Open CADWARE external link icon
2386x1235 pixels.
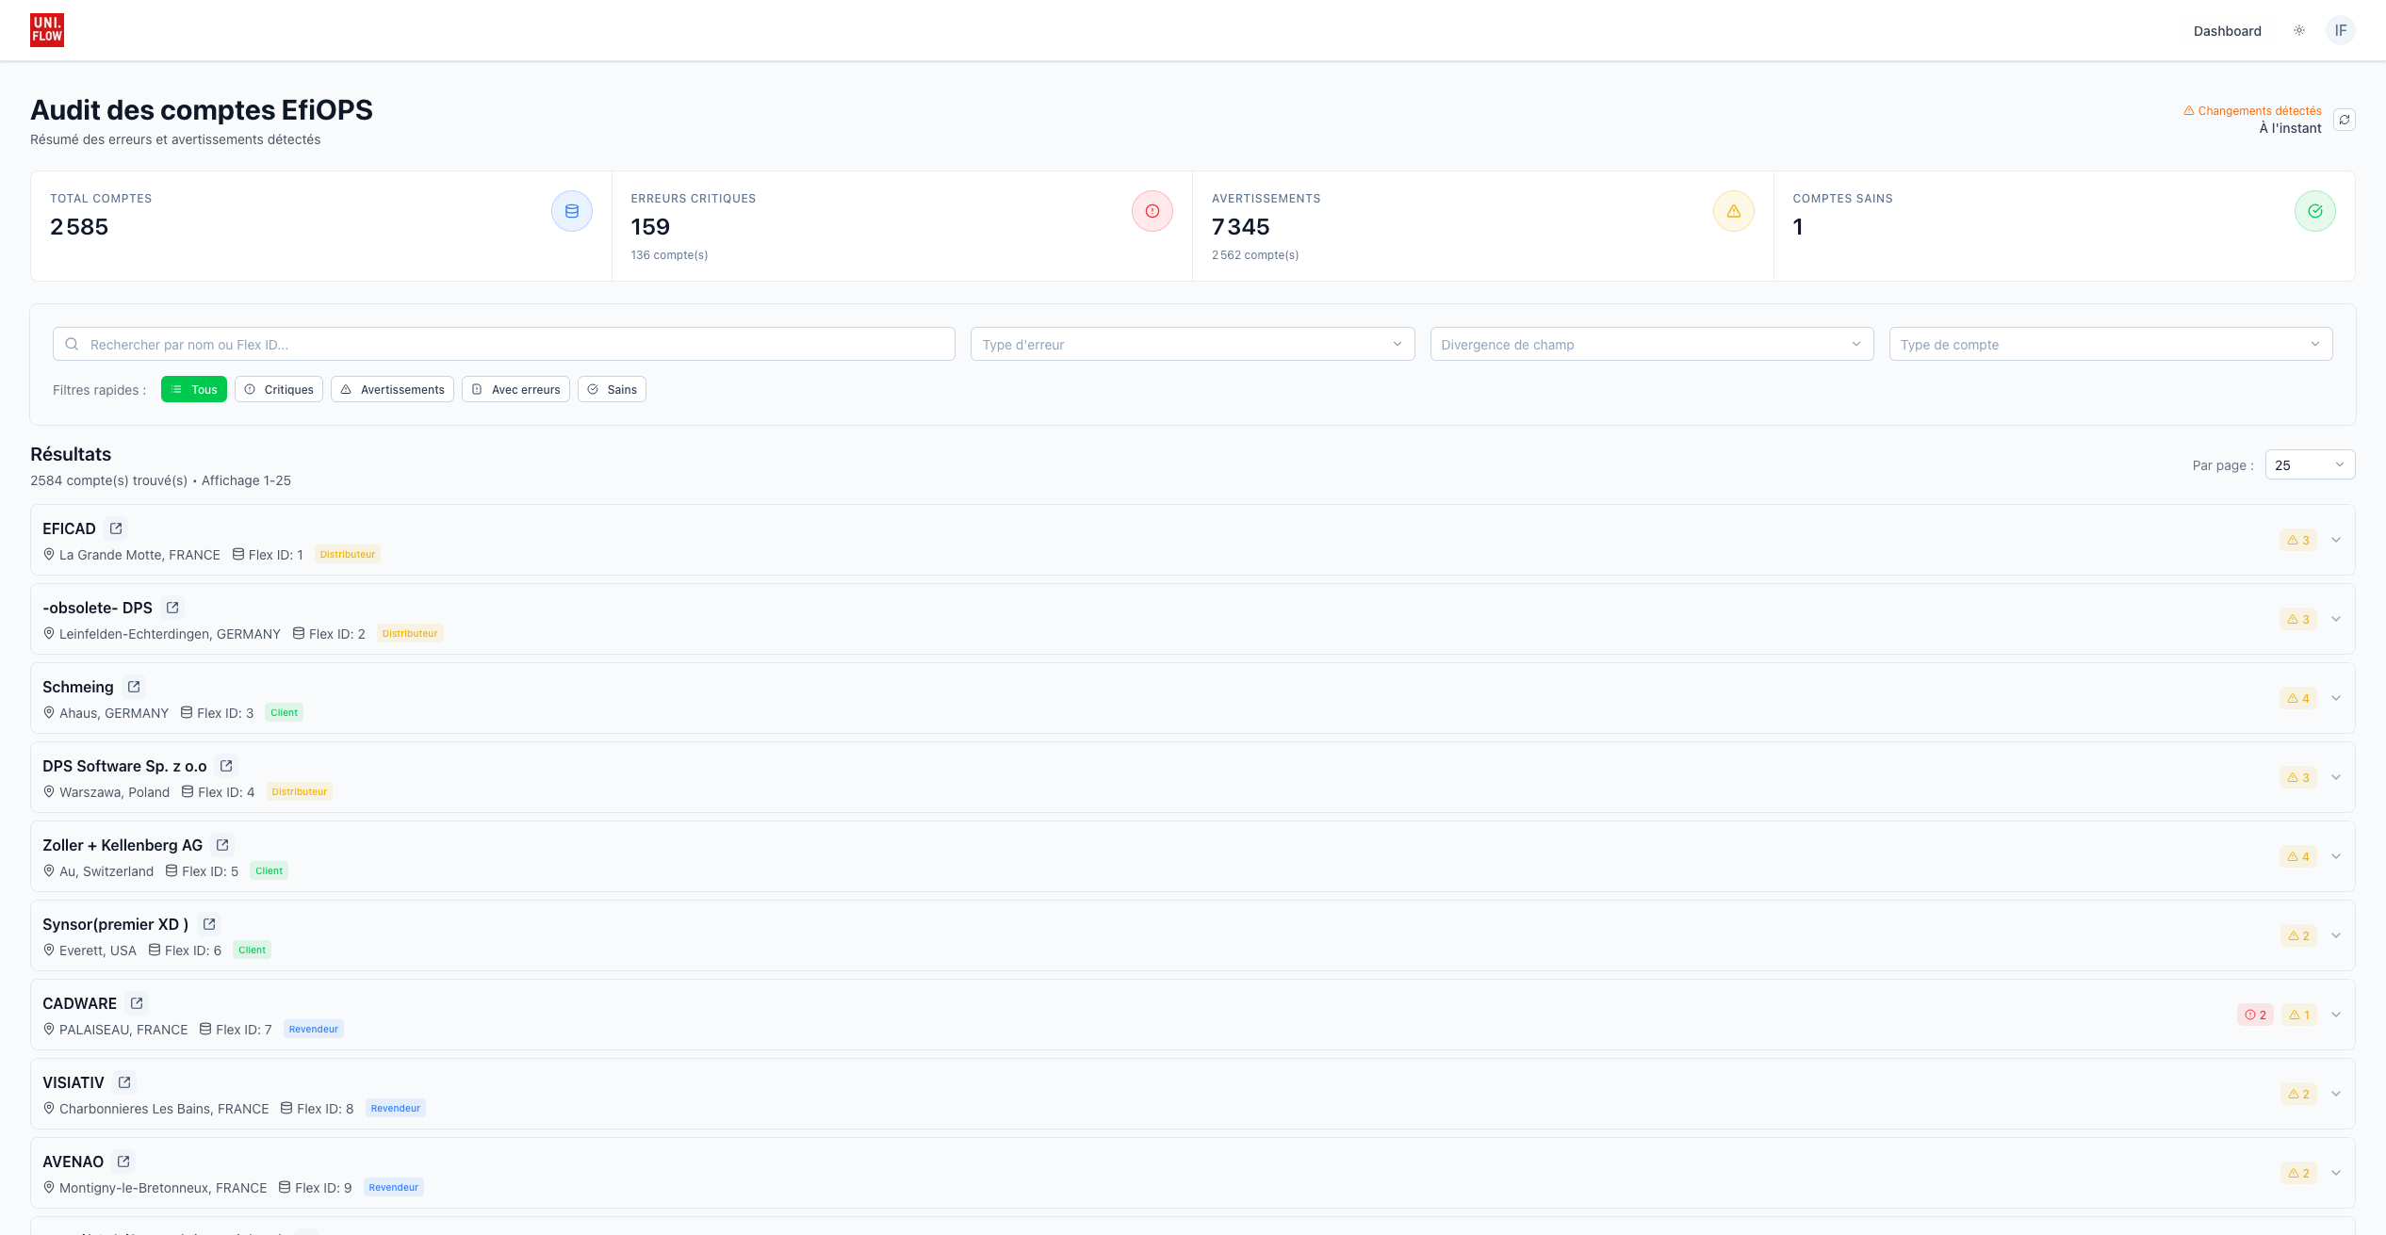(137, 1003)
